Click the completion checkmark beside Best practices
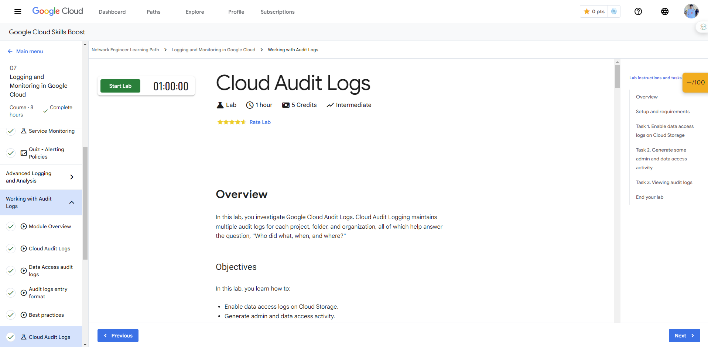This screenshot has width=708, height=347. pos(11,315)
